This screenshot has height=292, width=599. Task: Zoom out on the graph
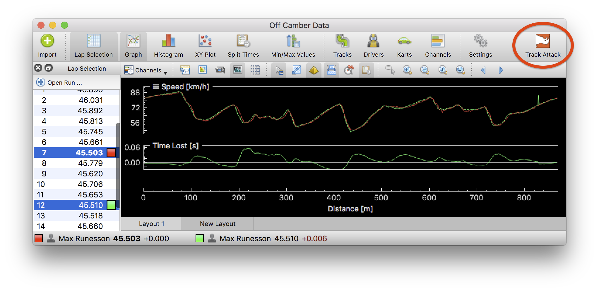tap(425, 70)
